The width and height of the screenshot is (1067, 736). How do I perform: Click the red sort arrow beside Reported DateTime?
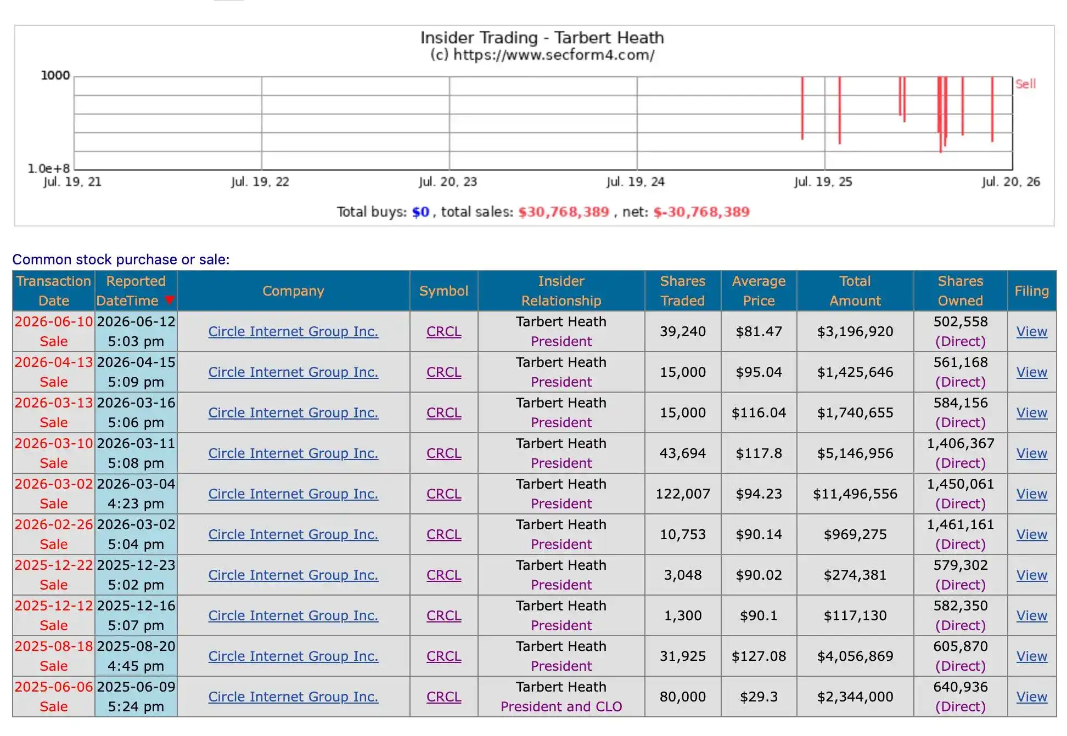pyautogui.click(x=169, y=300)
